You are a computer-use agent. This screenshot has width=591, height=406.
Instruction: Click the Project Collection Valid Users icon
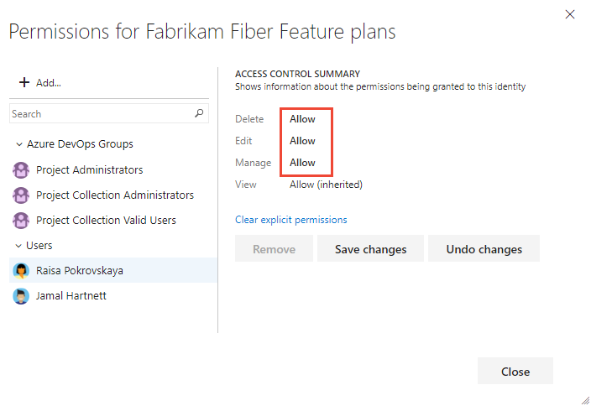(22, 221)
